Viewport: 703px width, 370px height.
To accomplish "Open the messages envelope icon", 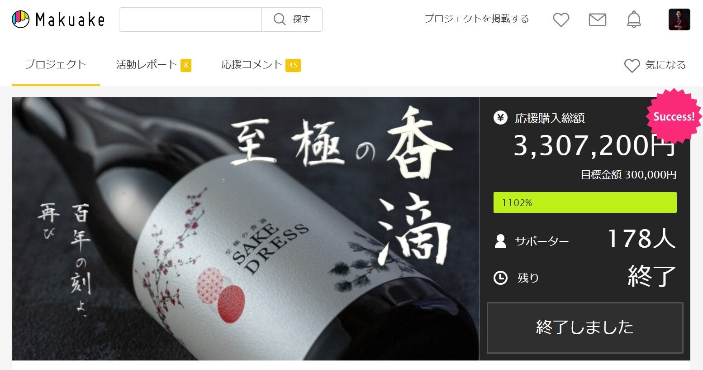I will pos(597,19).
